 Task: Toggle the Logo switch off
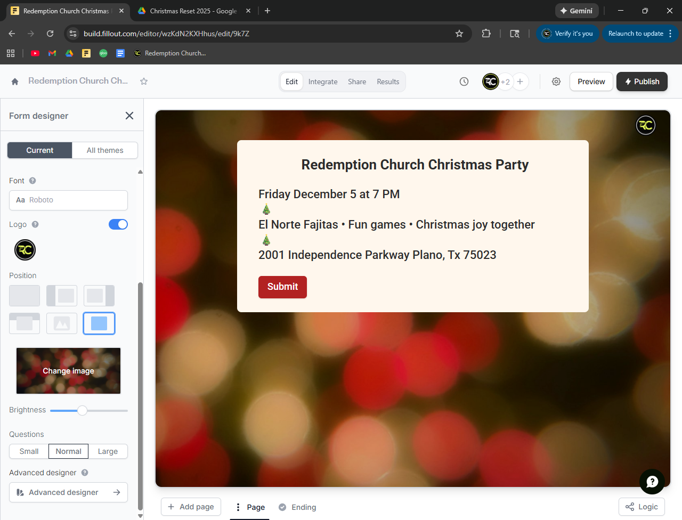coord(118,224)
